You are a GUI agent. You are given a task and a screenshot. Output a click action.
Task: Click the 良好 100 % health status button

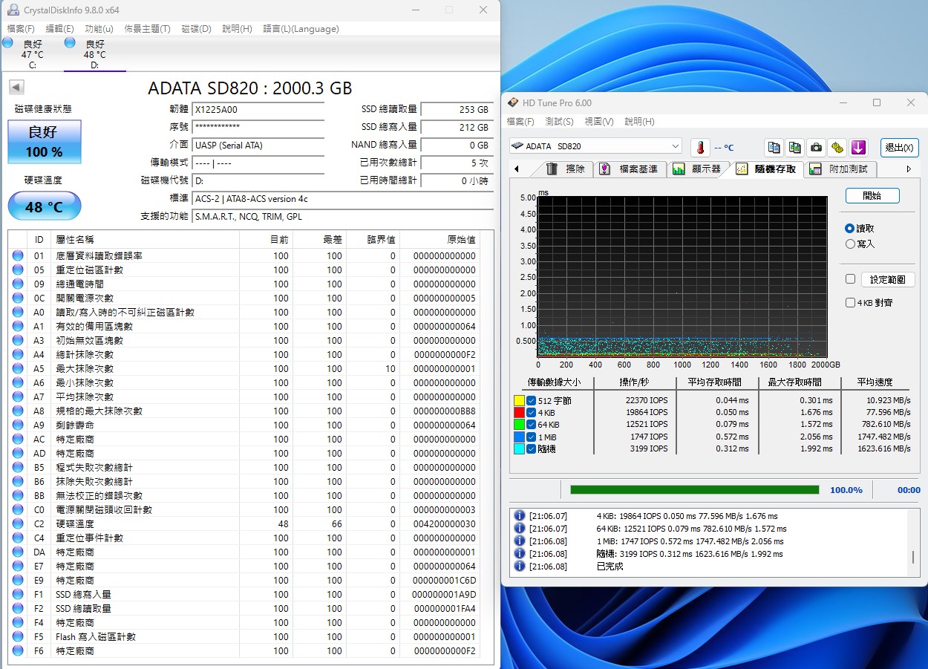tap(45, 141)
